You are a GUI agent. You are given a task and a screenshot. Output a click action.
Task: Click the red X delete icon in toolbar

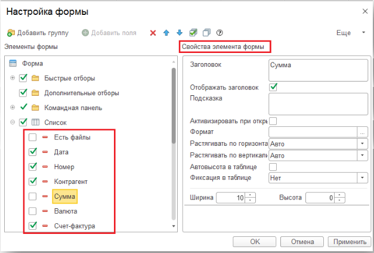click(x=153, y=33)
